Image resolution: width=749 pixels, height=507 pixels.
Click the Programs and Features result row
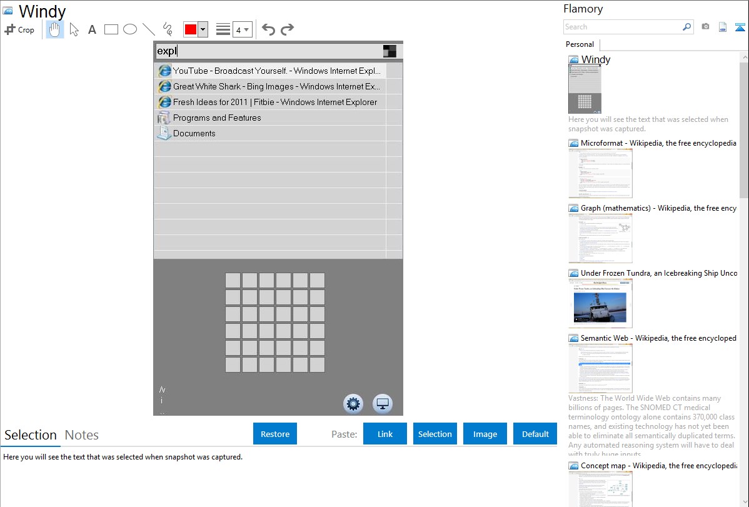pos(270,118)
